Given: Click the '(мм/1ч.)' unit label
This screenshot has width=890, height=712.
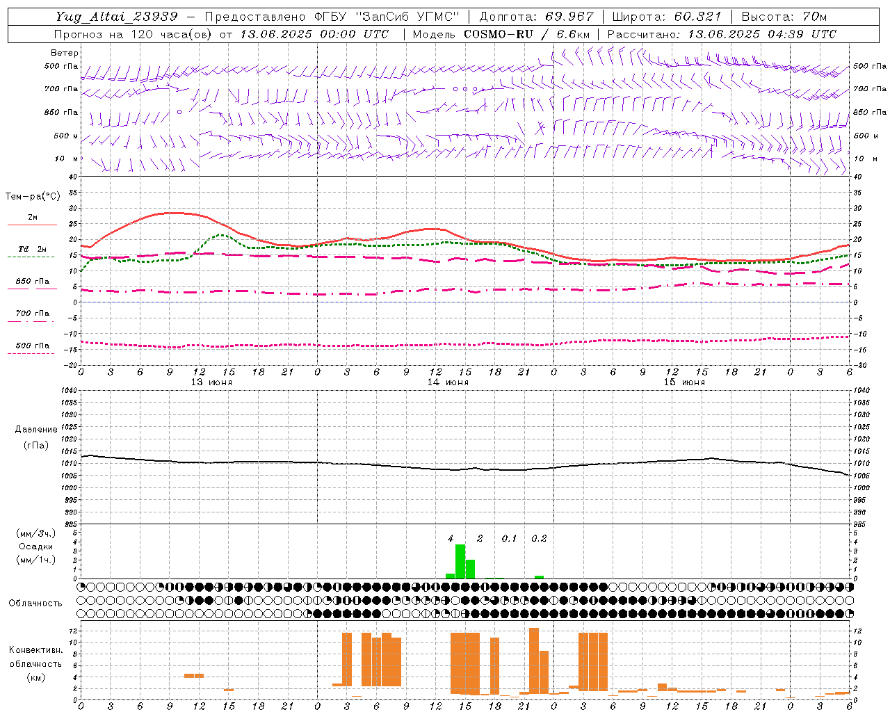Looking at the screenshot, I should 35,560.
